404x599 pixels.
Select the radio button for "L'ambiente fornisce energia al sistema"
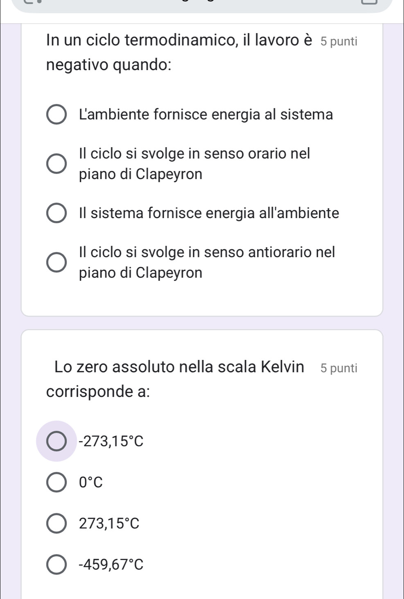click(56, 115)
